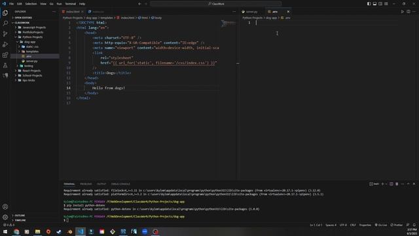
Task: Open the Explorer view in activity bar
Action: coord(5,13)
